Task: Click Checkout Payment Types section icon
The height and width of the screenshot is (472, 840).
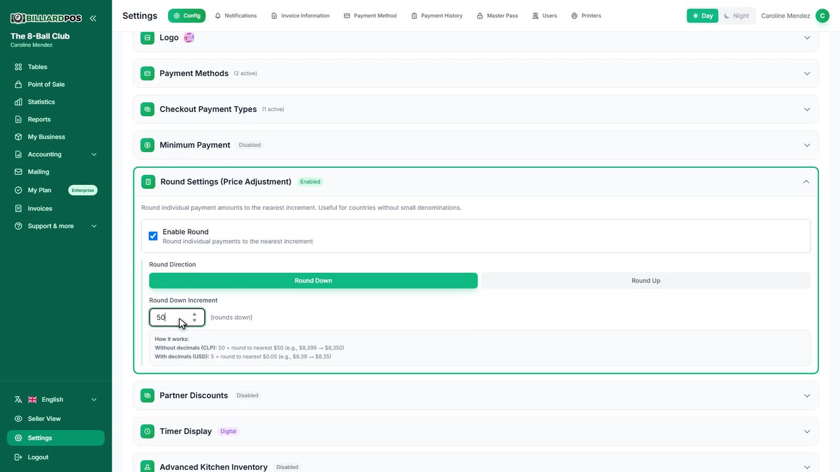Action: (x=148, y=109)
